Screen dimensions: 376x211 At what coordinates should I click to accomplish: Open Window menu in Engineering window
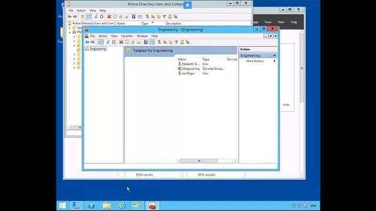tap(142, 36)
